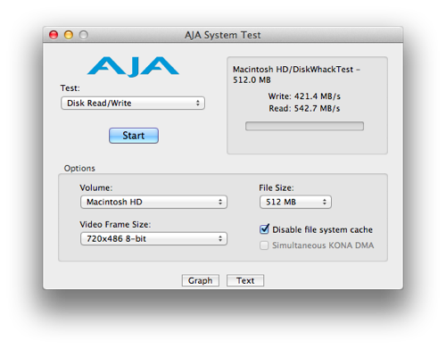Open the Volume dropdown showing Macintosh HD

153,202
